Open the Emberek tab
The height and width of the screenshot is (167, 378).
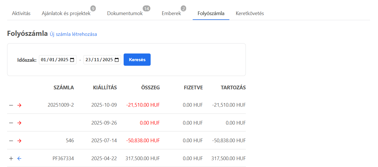click(171, 13)
